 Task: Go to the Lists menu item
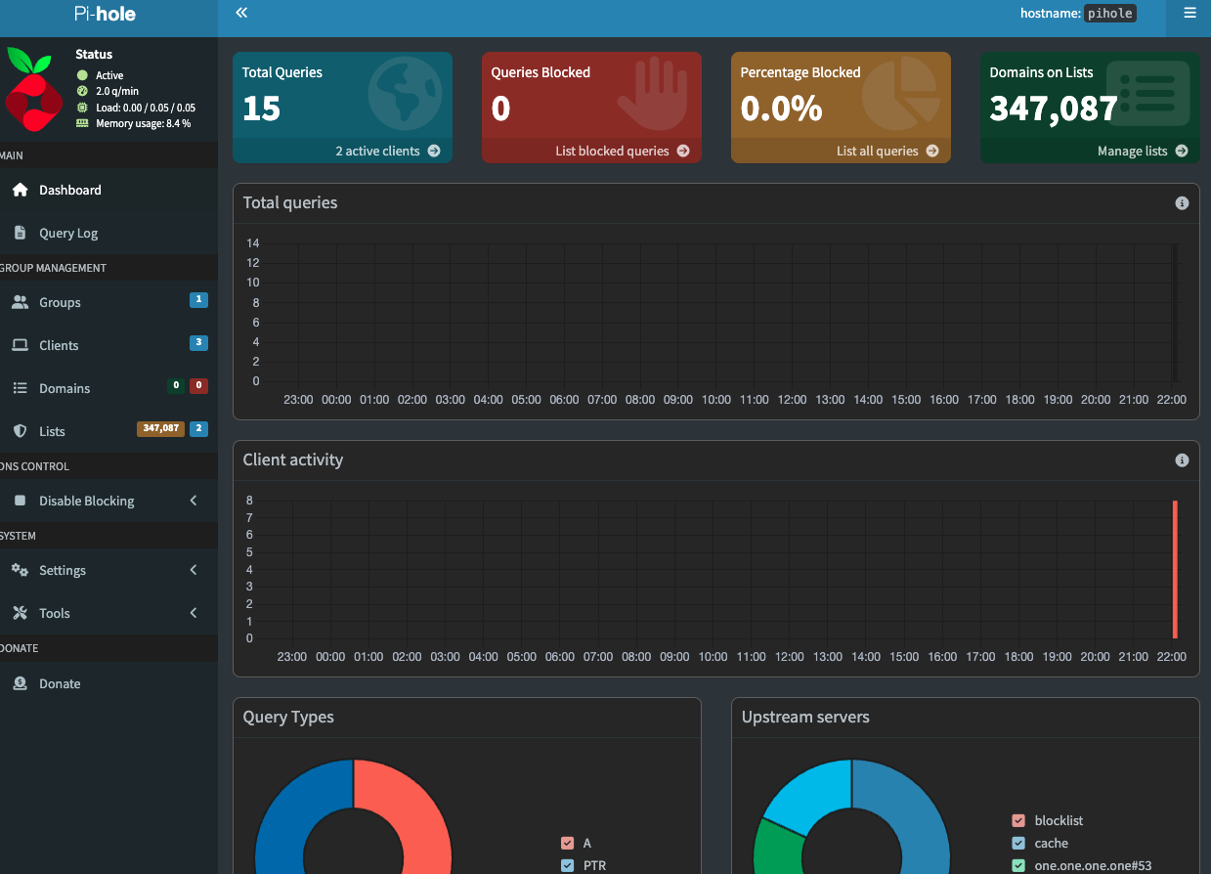pyautogui.click(x=108, y=431)
